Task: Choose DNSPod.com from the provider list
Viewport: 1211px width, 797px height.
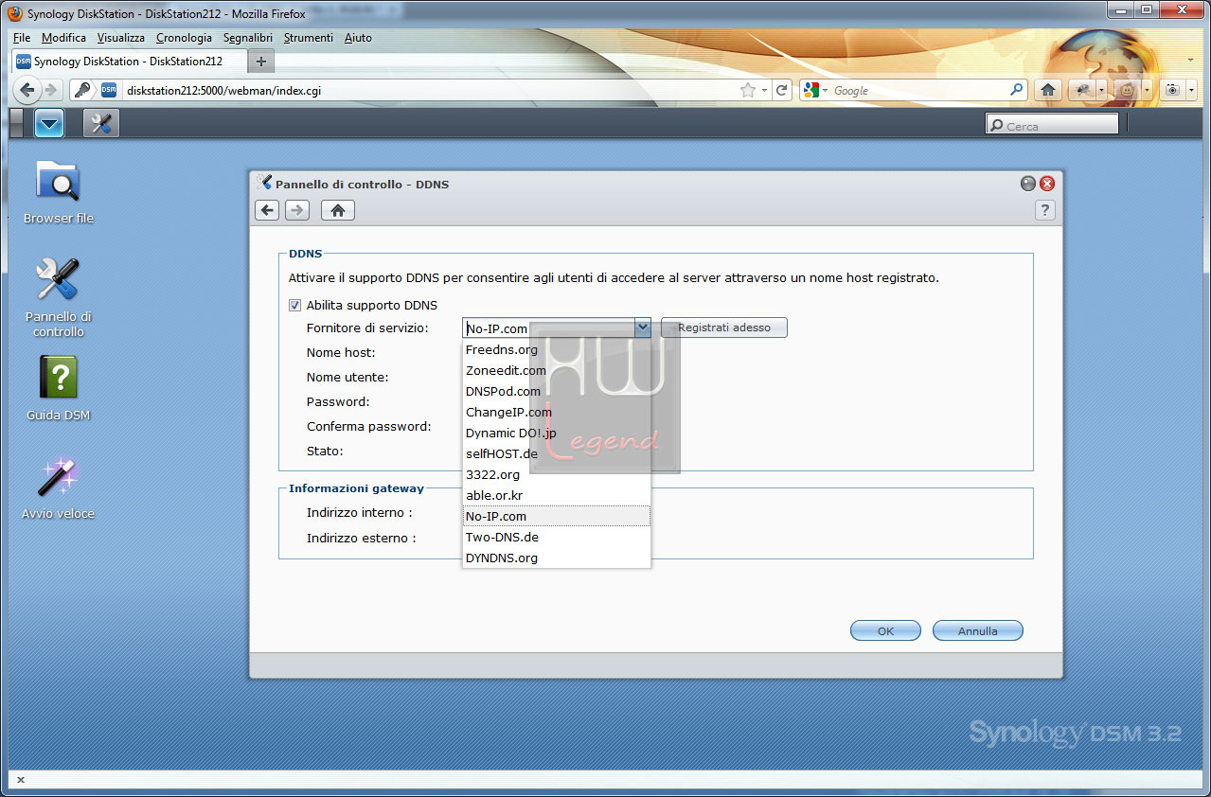Action: click(x=557, y=391)
